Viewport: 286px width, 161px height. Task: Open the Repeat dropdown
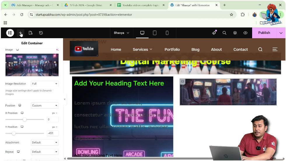(x=45, y=152)
